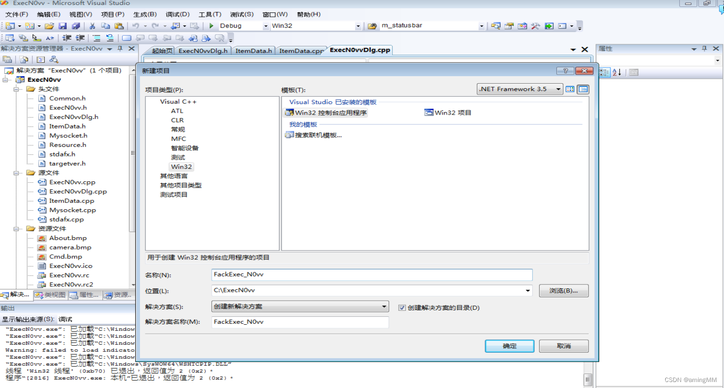Open the 工具(T) menu

pyautogui.click(x=210, y=14)
